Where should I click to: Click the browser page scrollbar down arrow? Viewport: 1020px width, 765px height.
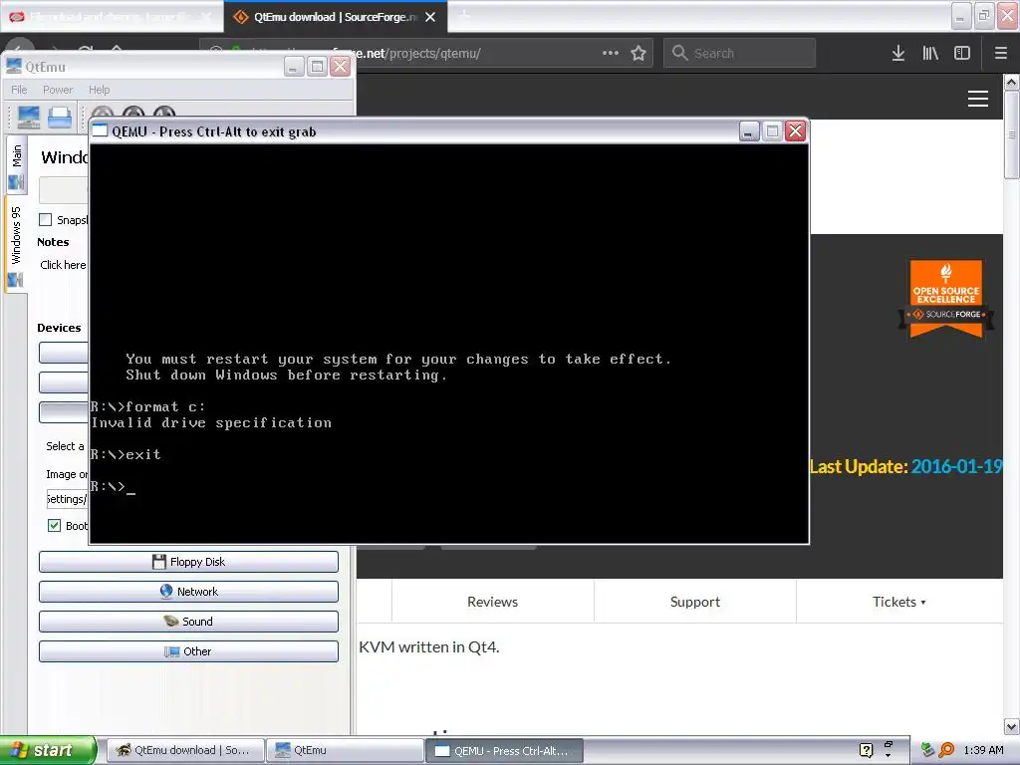click(1012, 726)
